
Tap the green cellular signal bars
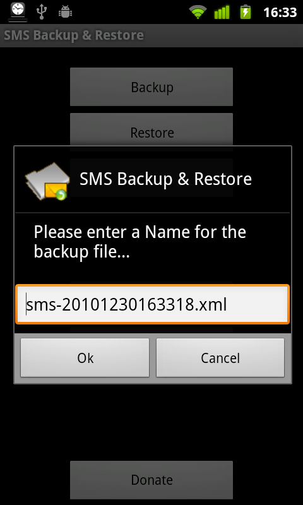point(222,12)
